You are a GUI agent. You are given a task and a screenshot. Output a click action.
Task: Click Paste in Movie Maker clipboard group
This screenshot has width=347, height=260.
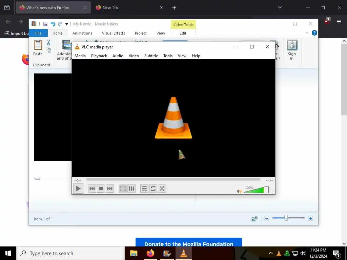click(38, 48)
